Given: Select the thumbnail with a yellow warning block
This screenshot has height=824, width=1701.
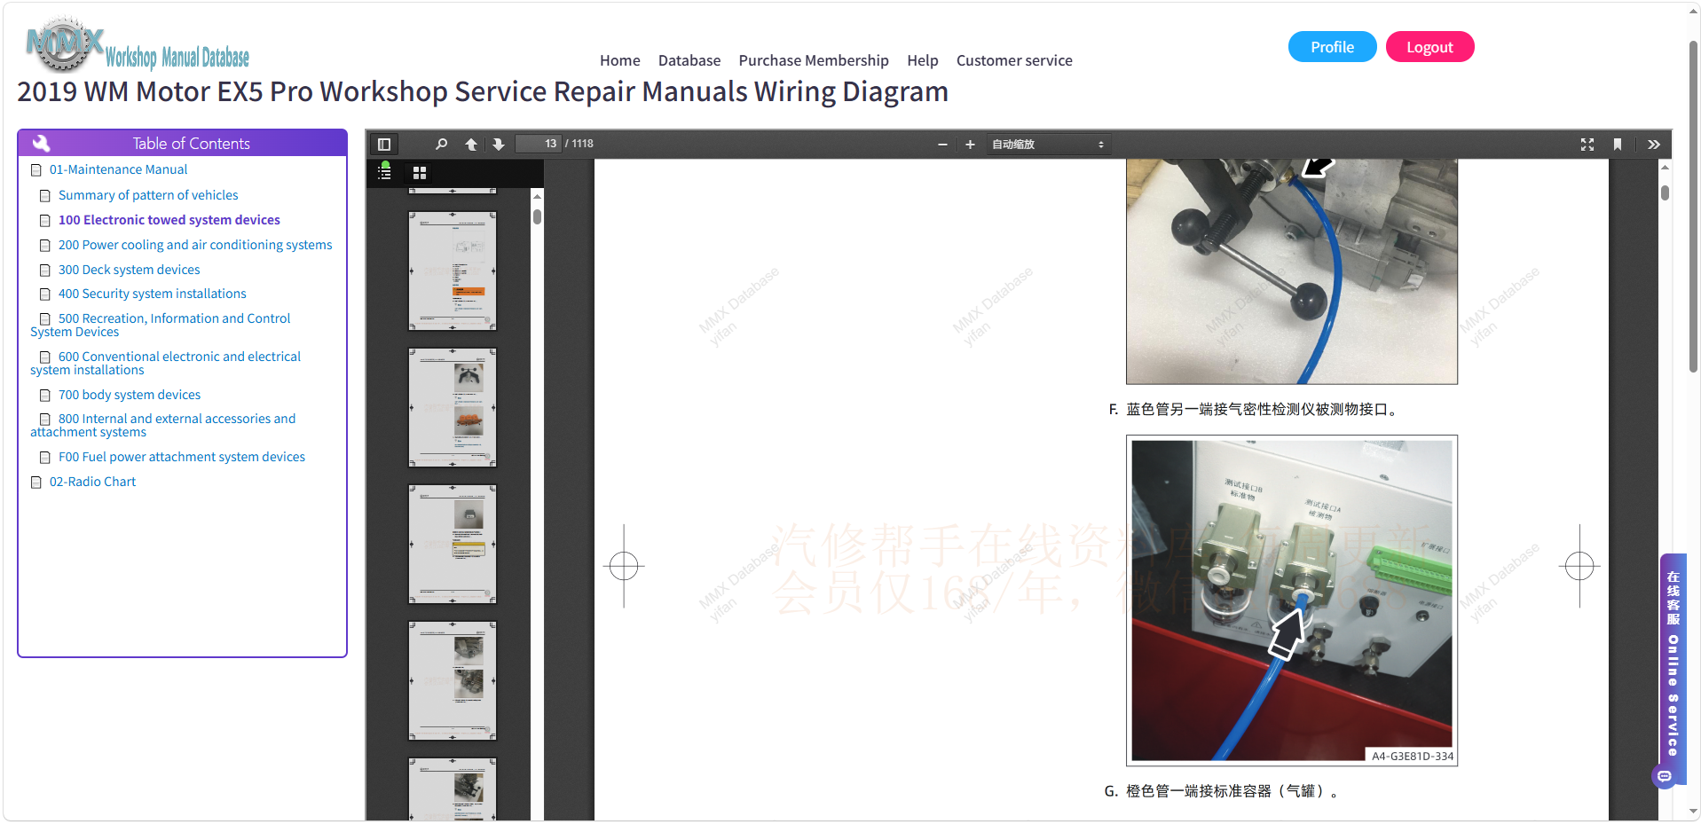Looking at the screenshot, I should tap(453, 544).
